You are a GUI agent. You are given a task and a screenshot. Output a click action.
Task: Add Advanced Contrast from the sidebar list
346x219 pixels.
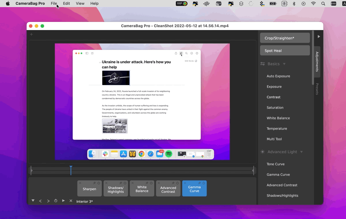(x=282, y=185)
